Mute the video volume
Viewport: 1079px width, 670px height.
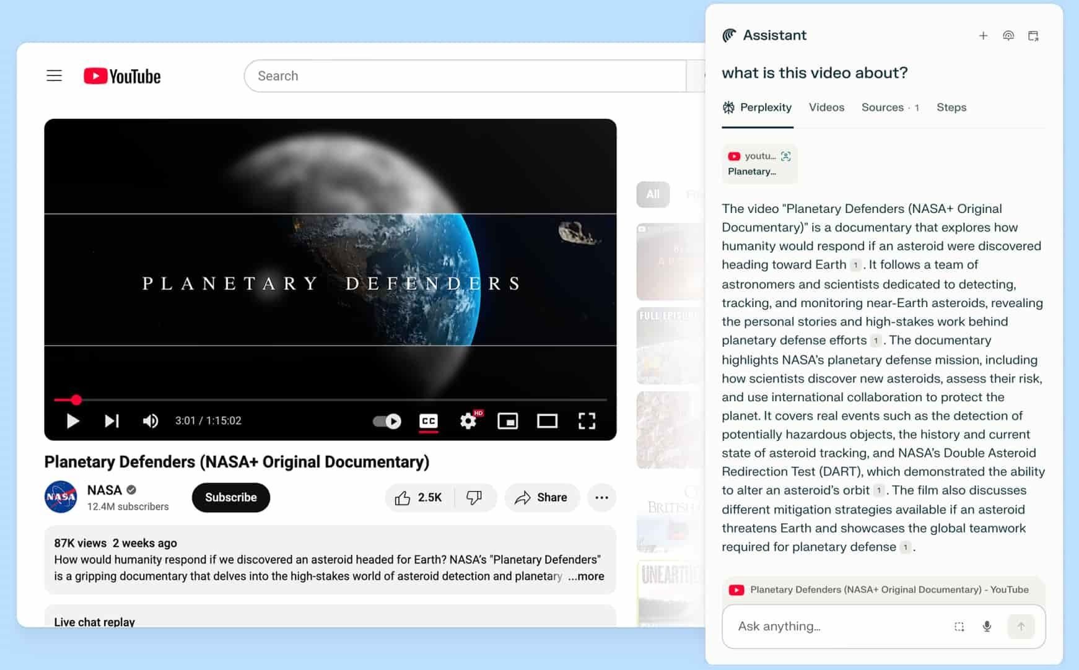[150, 421]
